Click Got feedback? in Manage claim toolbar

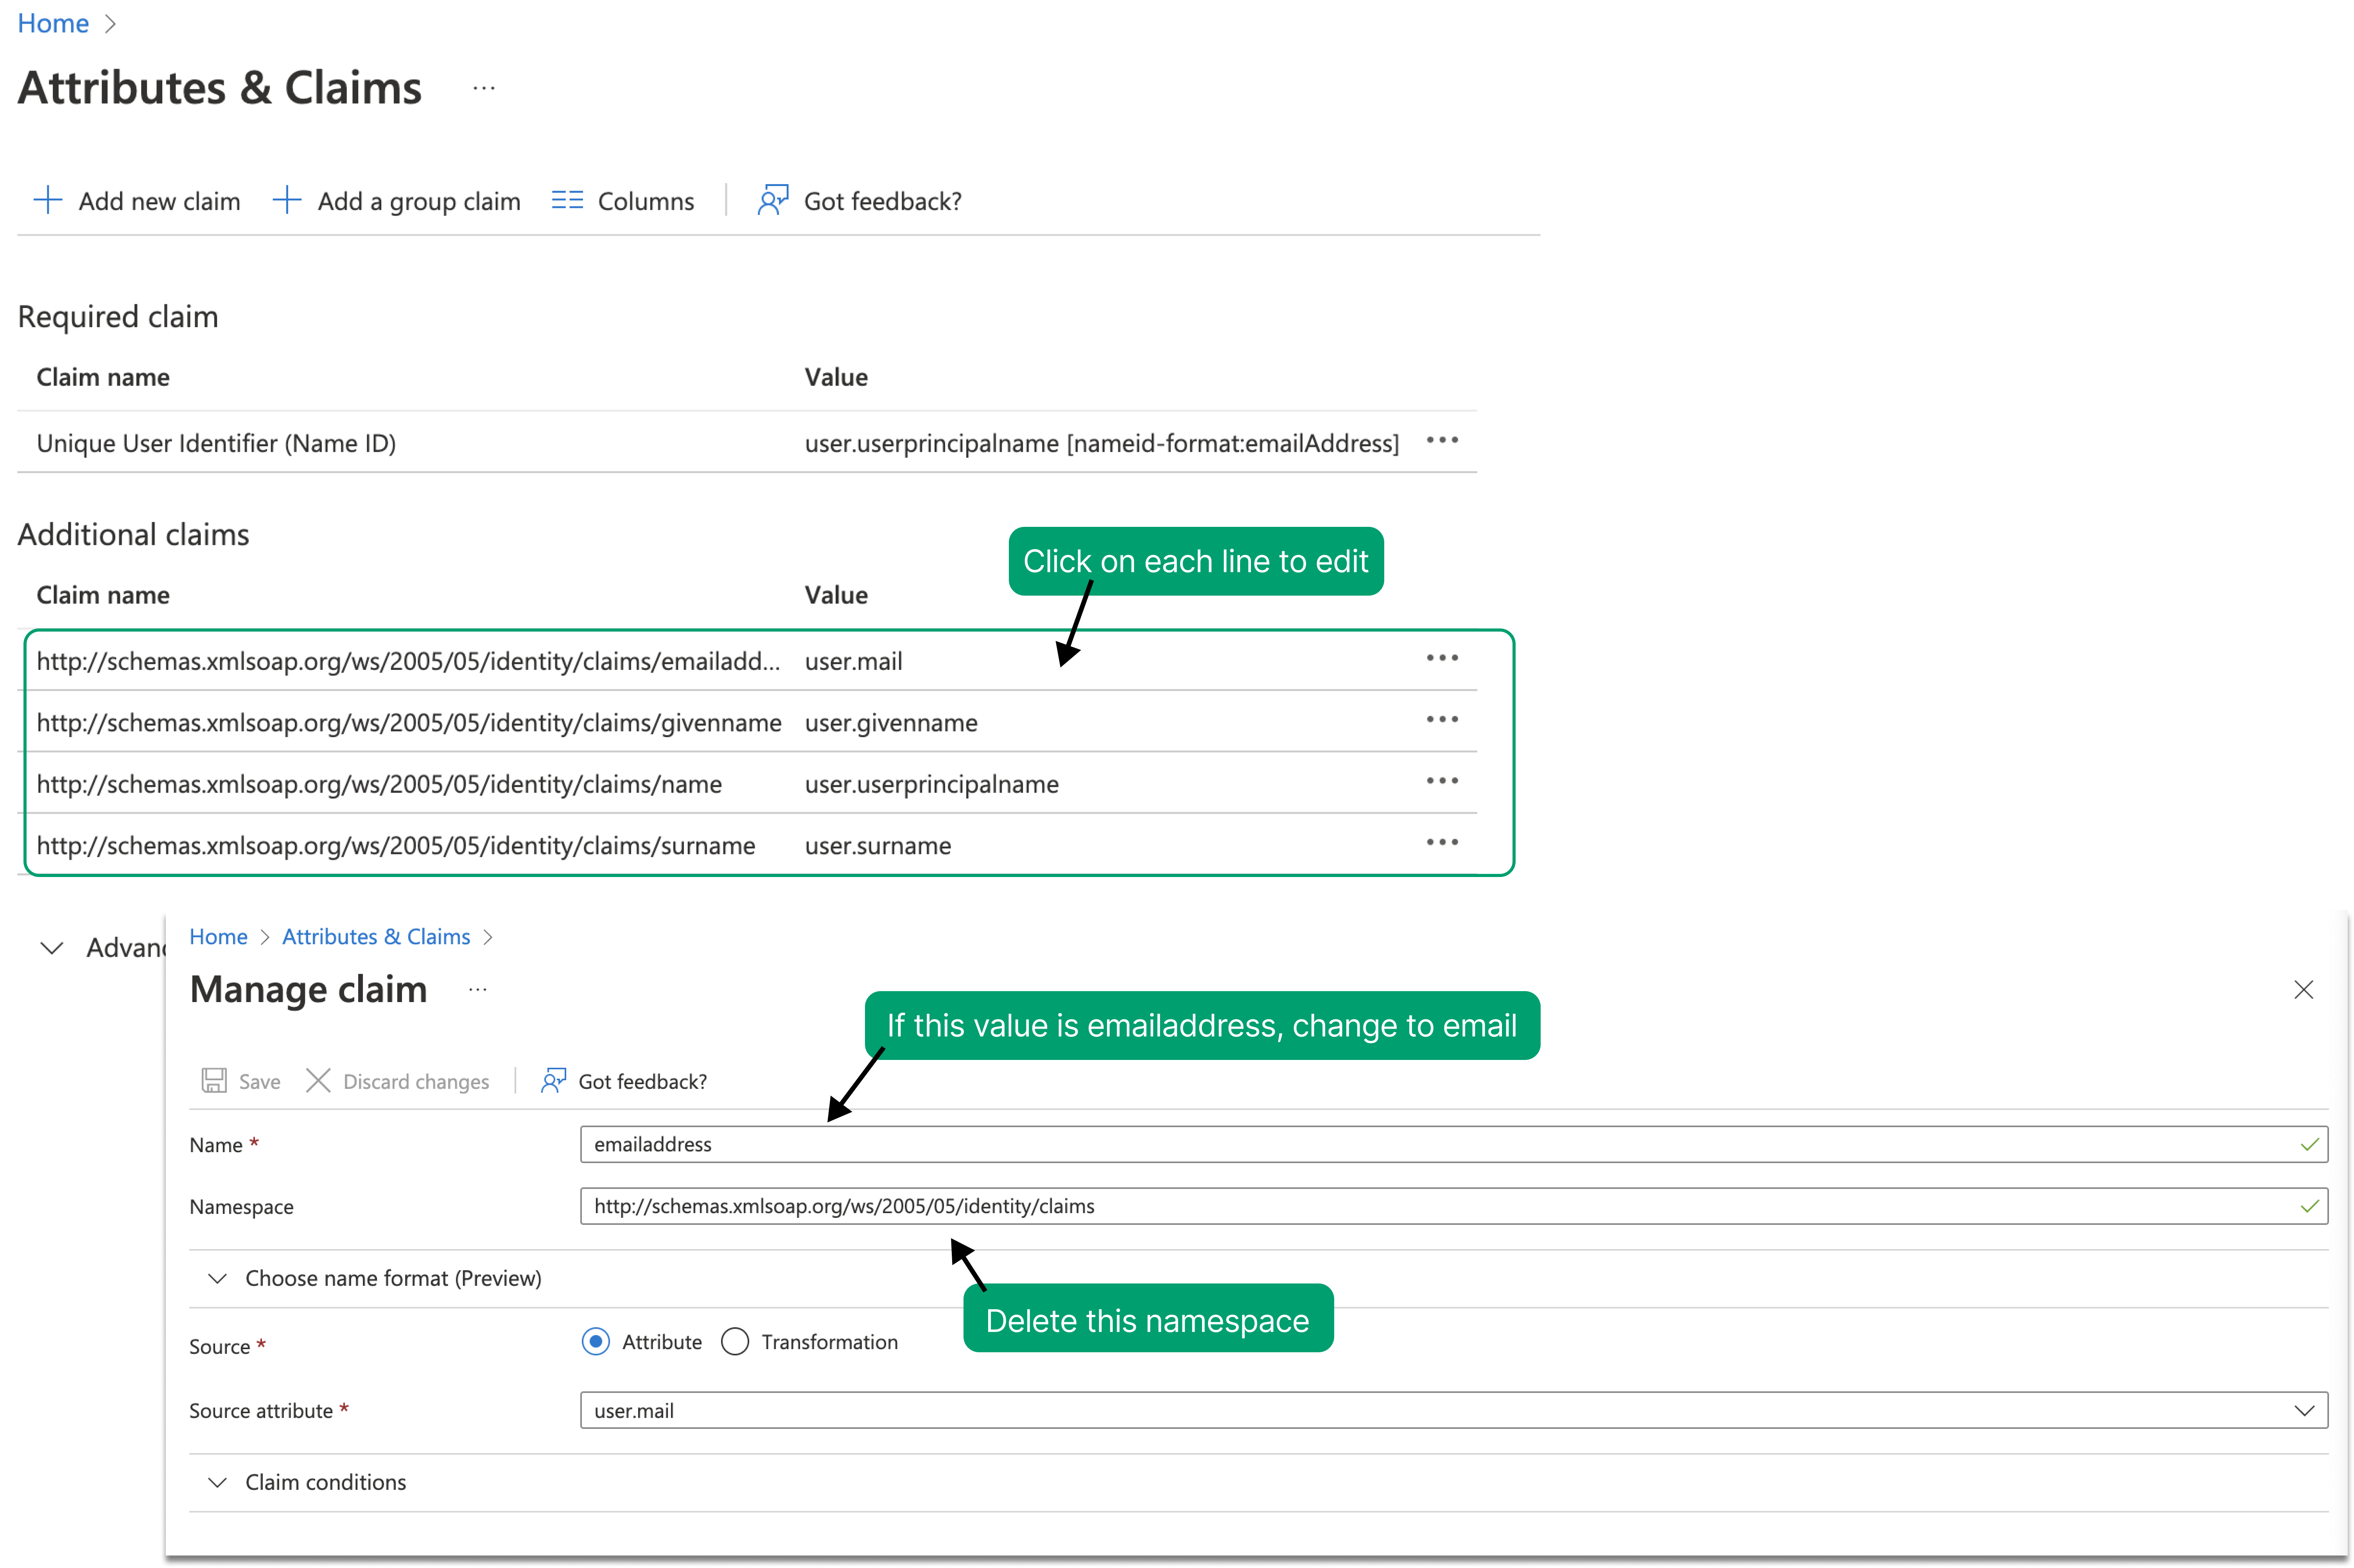pyautogui.click(x=642, y=1081)
